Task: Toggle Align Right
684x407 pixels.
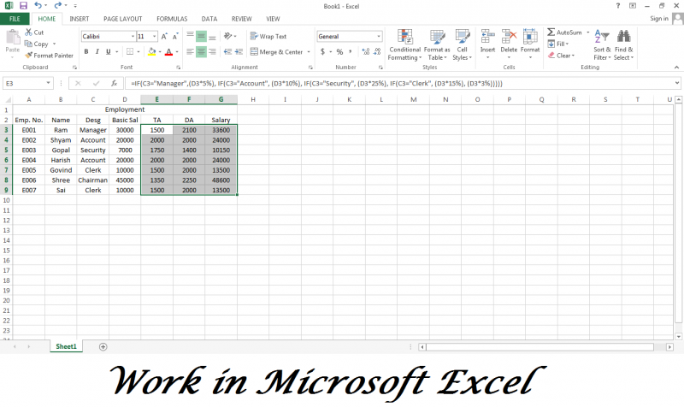Action: point(212,51)
